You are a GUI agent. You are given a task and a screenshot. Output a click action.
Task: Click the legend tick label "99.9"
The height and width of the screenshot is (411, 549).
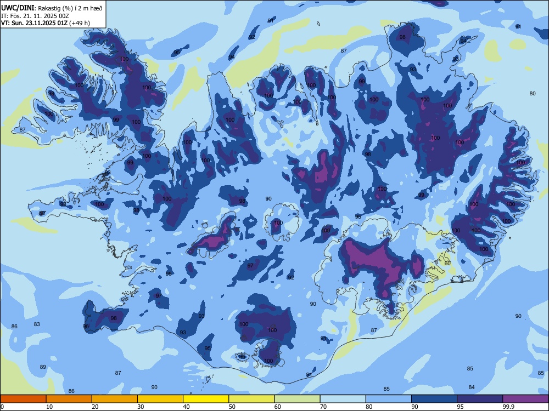[508, 407]
